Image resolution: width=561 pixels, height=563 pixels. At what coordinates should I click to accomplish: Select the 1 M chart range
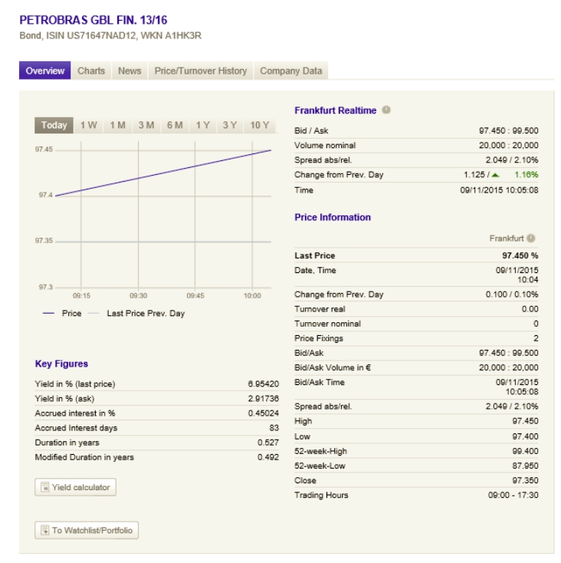pyautogui.click(x=118, y=125)
